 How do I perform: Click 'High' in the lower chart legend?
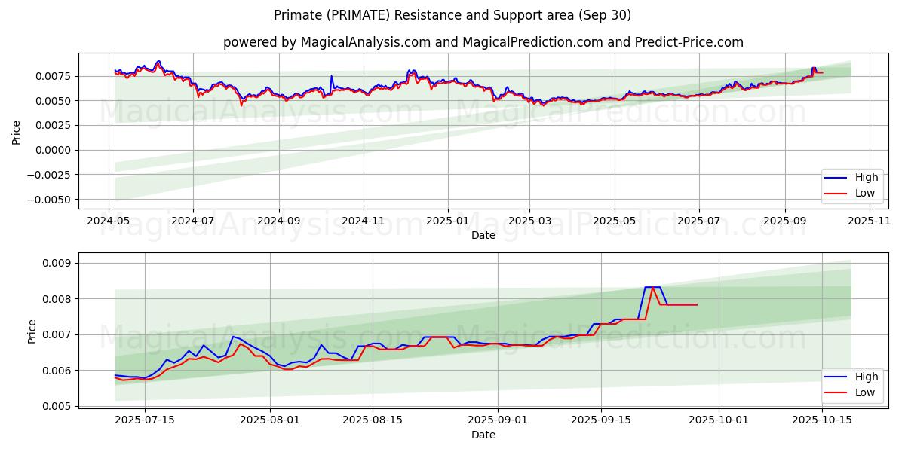pyautogui.click(x=867, y=377)
